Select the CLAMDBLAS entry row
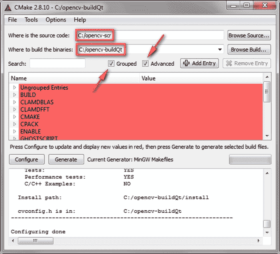Screen dimensions: 280x254 coord(141,102)
